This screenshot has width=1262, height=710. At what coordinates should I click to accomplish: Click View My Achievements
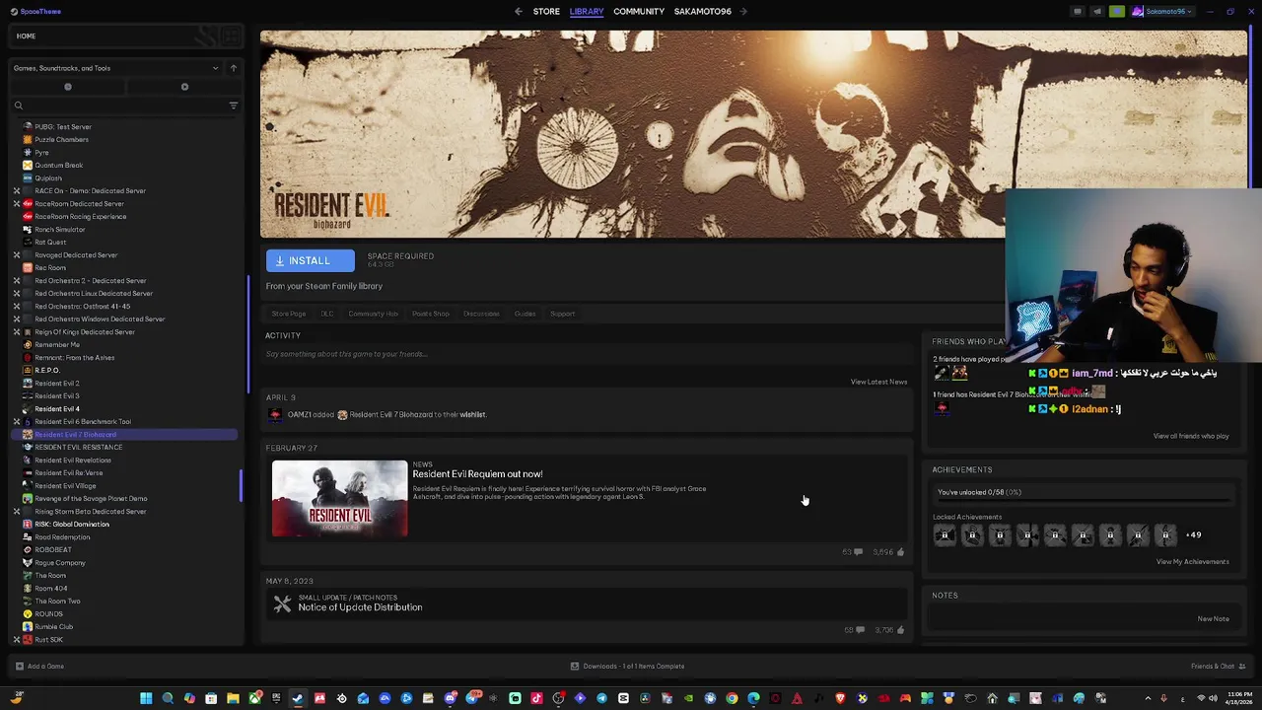[1192, 562]
